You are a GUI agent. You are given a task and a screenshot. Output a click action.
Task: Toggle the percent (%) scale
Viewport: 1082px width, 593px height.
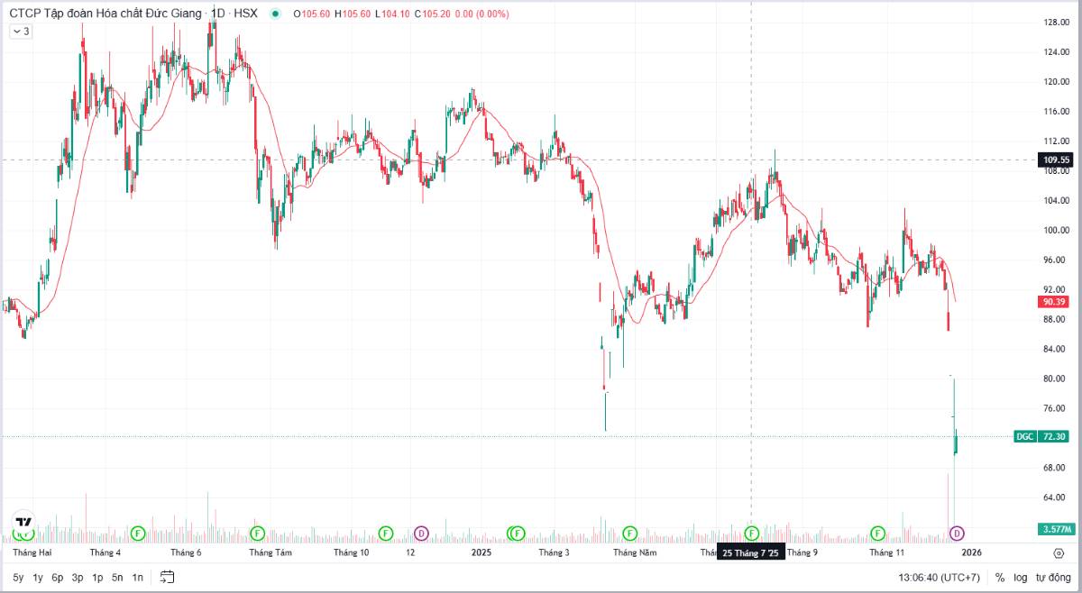(1000, 577)
